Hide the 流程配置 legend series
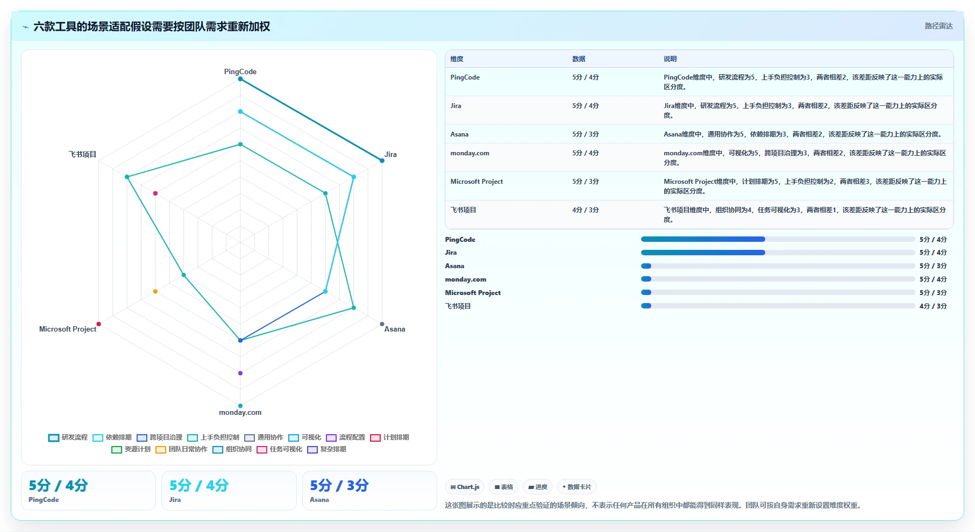 tap(345, 437)
